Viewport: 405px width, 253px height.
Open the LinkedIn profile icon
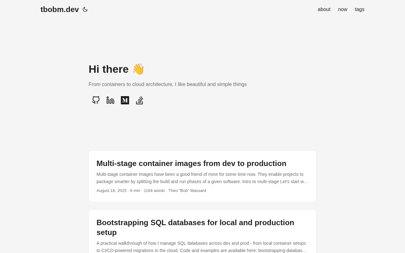tap(110, 100)
